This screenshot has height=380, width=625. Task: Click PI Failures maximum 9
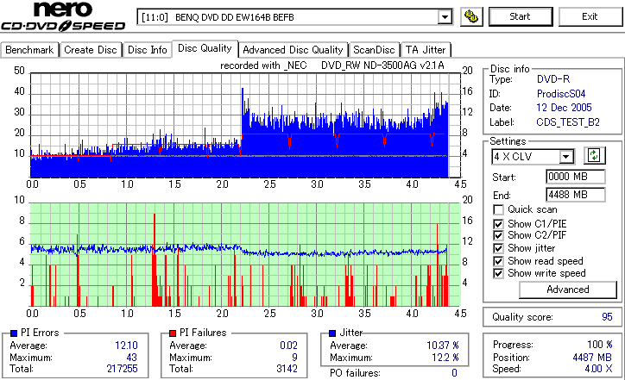[x=294, y=358]
